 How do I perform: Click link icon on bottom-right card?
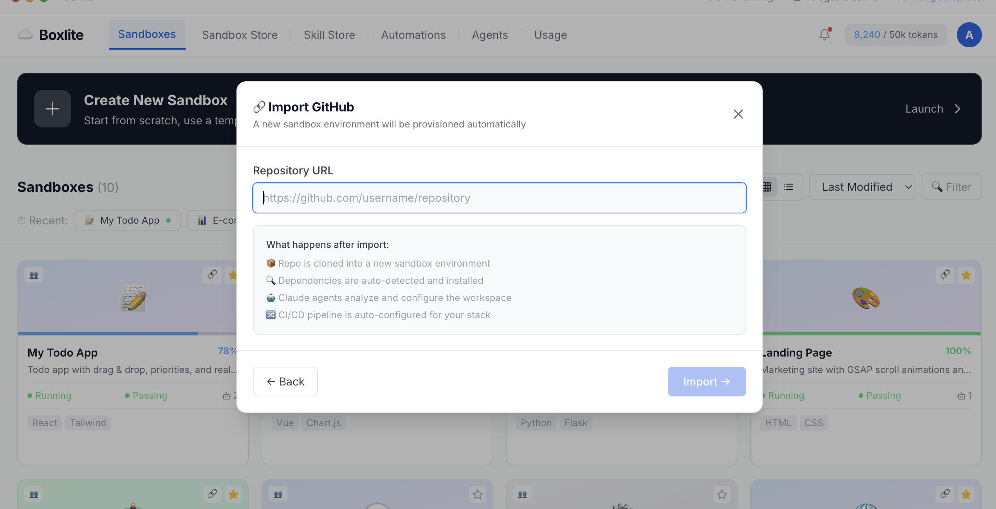[x=945, y=495]
